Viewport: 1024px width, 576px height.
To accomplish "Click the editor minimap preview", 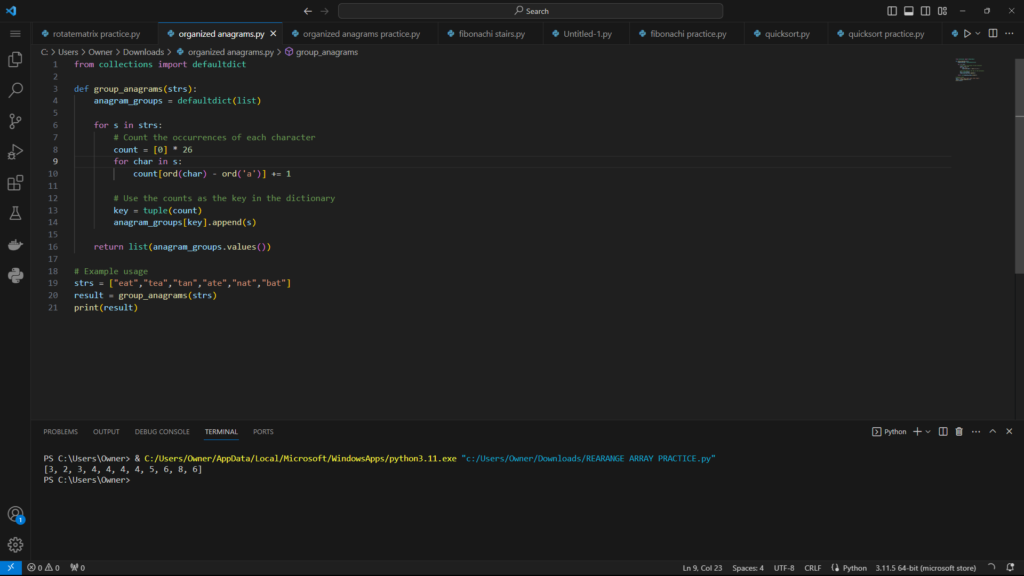I will [969, 69].
